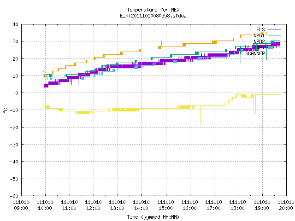Click the green NPD1 legend line sample
The image size is (295, 221).
pos(274,35)
